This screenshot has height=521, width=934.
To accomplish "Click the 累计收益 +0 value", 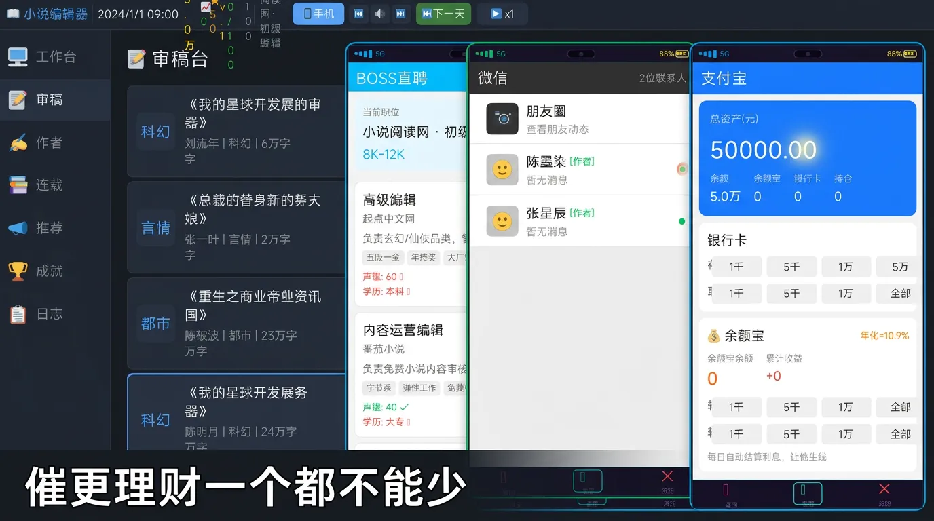I will pos(774,377).
